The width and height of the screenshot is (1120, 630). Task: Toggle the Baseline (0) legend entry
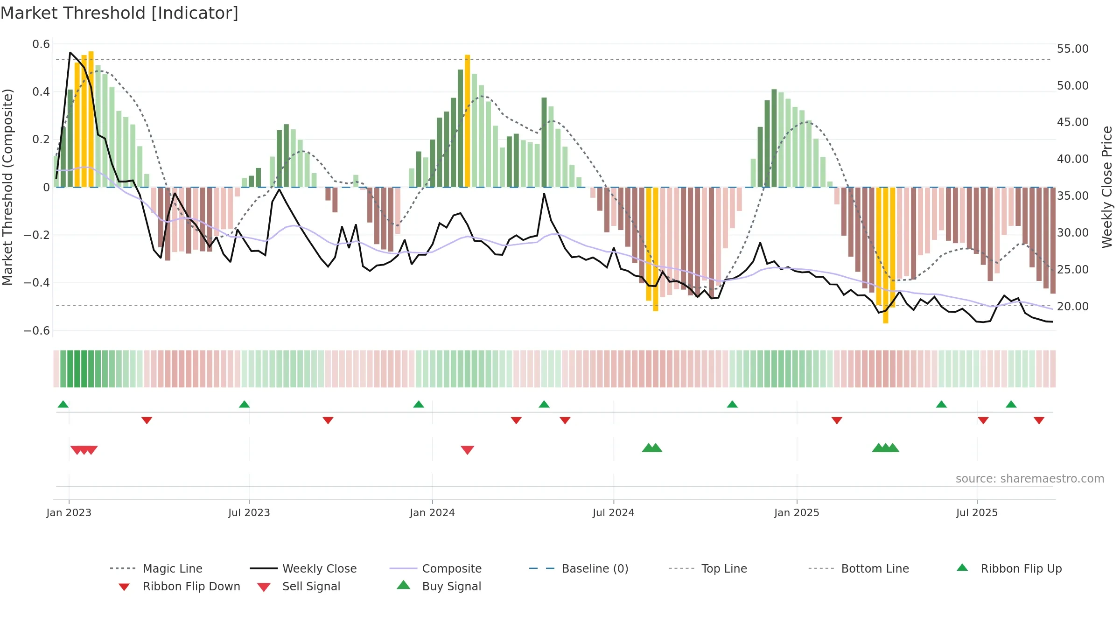(579, 568)
